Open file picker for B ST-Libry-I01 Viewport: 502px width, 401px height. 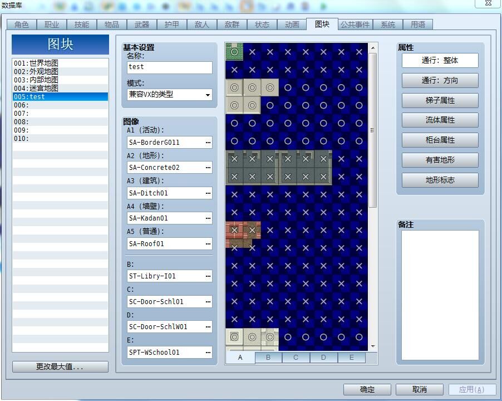click(x=208, y=276)
